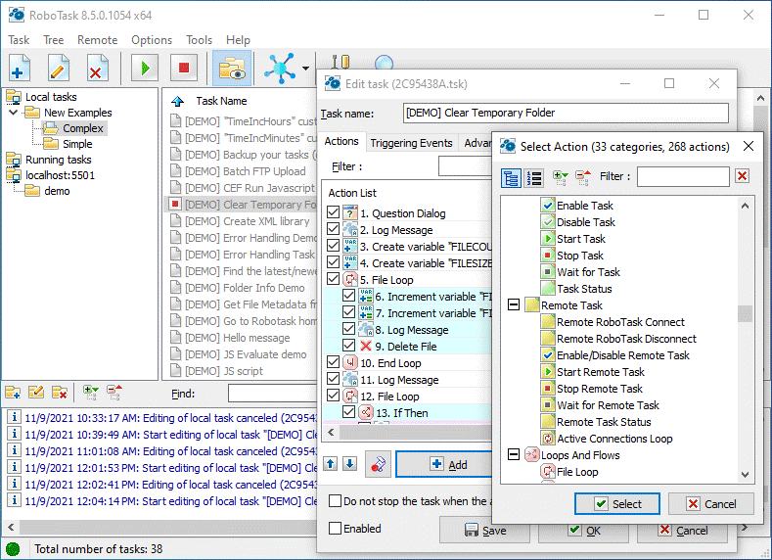The image size is (772, 560).
Task: Select the Simple folder in tree
Action: [77, 144]
